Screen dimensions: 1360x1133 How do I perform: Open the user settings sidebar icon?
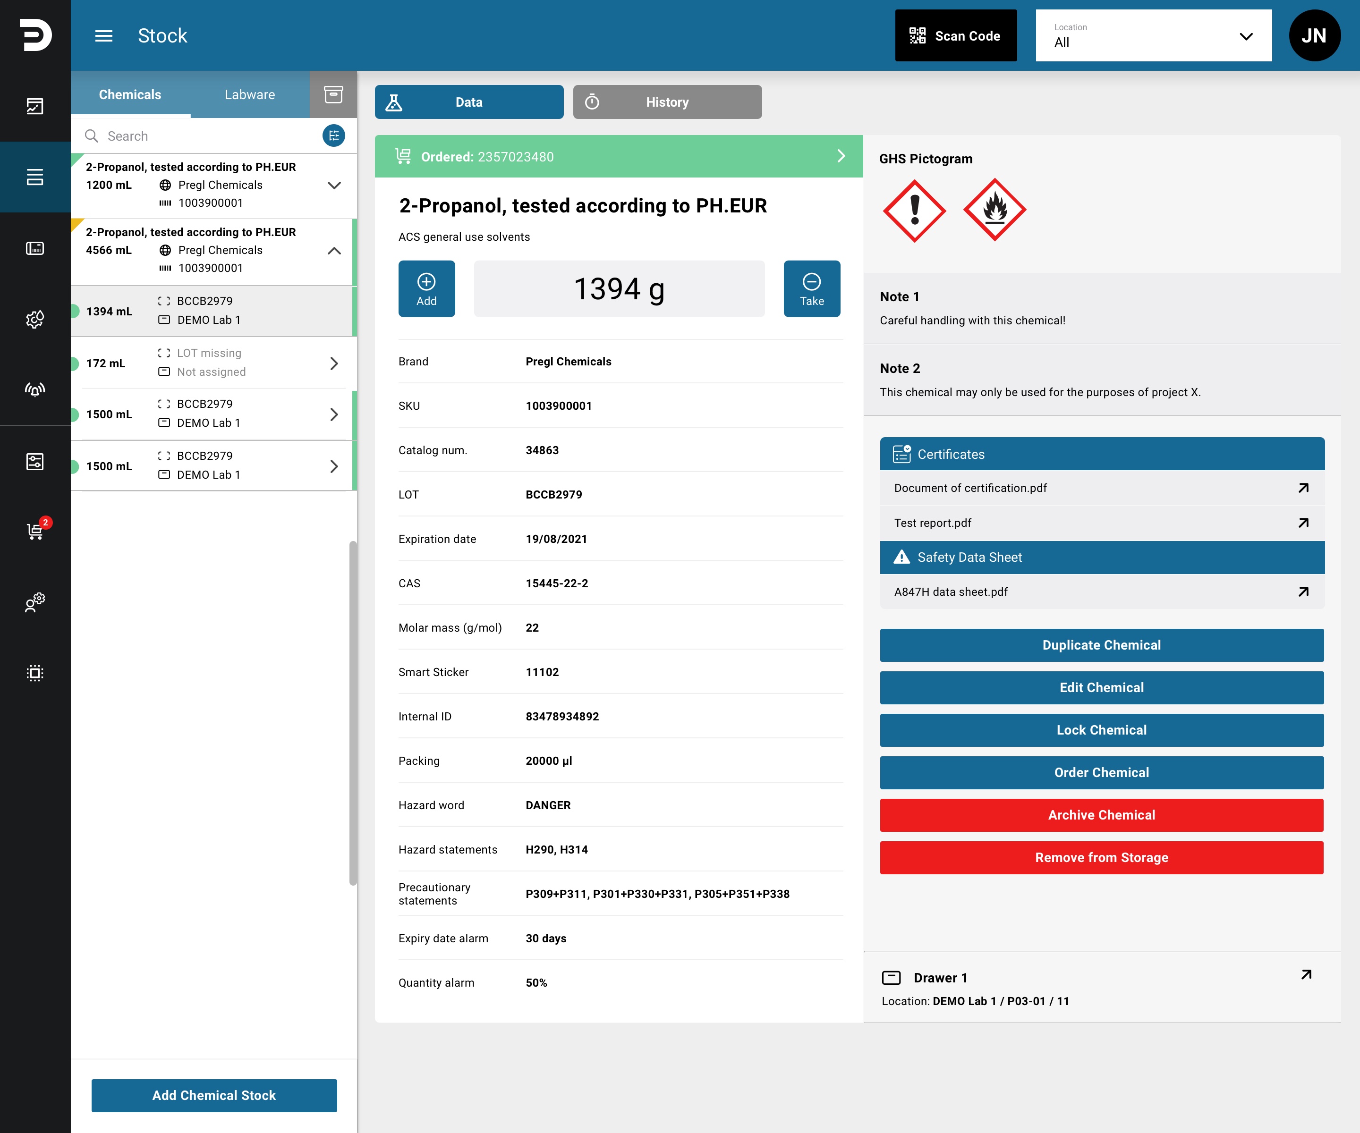pos(35,602)
